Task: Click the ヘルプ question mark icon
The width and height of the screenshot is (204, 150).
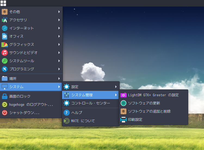Action: coord(67,113)
